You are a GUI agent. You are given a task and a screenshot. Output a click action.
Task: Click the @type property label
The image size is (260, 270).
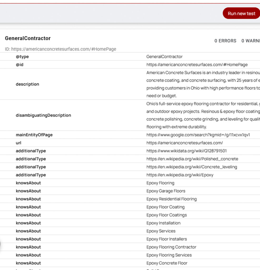[x=22, y=57]
